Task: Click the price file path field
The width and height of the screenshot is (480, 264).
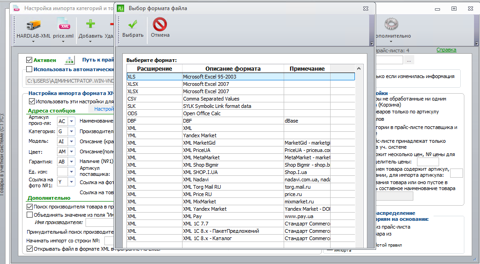Action: coord(70,81)
